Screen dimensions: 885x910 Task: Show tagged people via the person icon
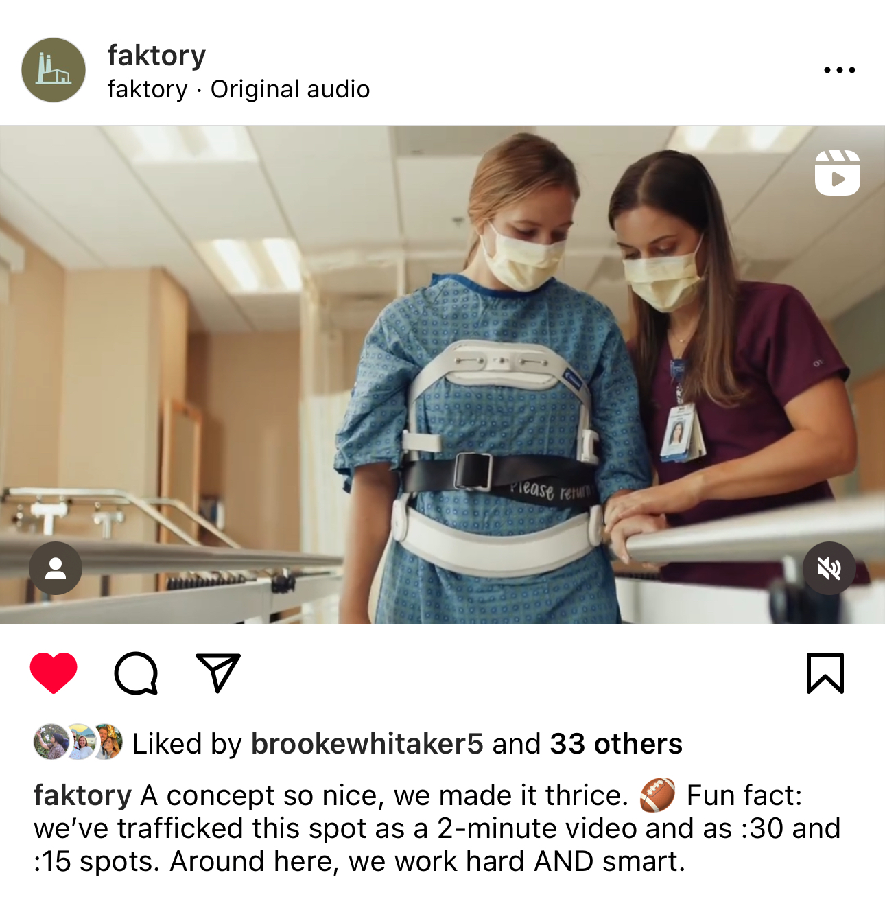click(56, 568)
